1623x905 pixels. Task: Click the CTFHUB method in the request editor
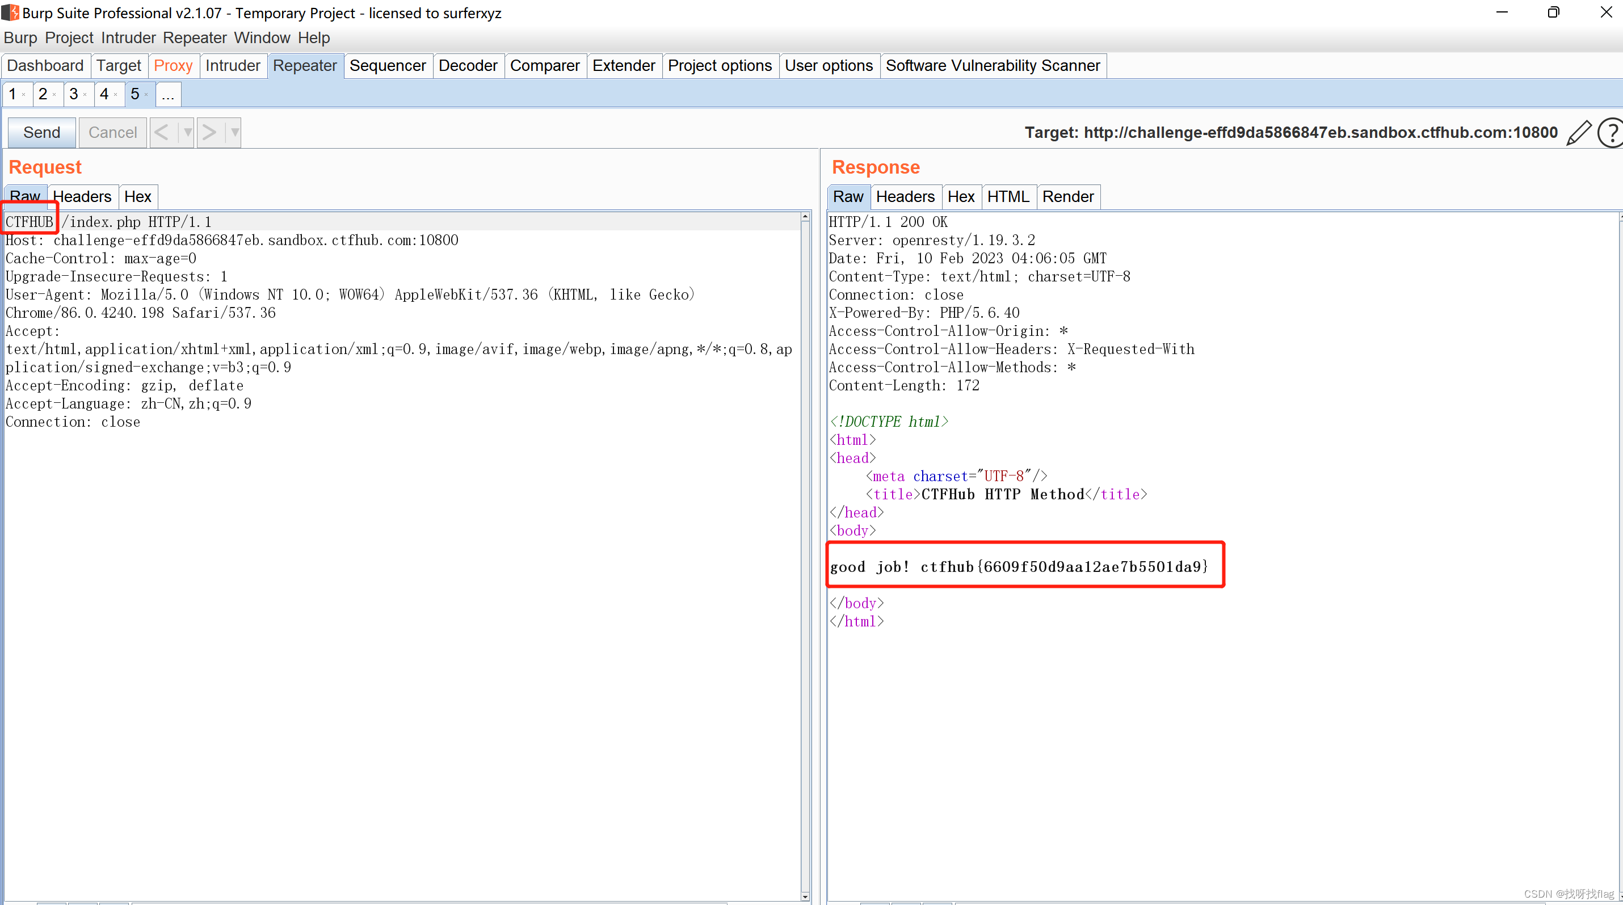pyautogui.click(x=29, y=222)
